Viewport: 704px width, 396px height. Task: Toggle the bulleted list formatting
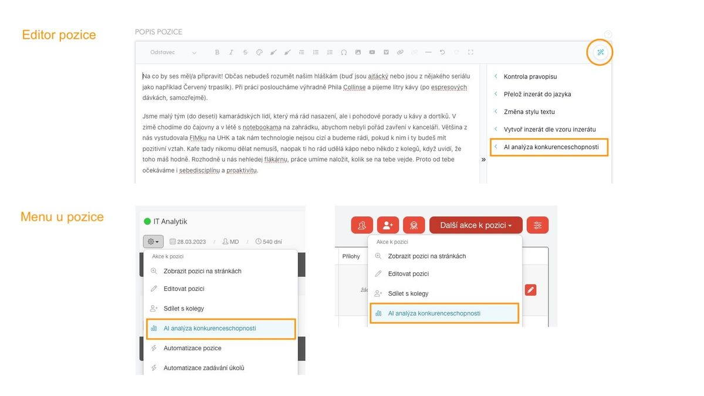pos(316,52)
